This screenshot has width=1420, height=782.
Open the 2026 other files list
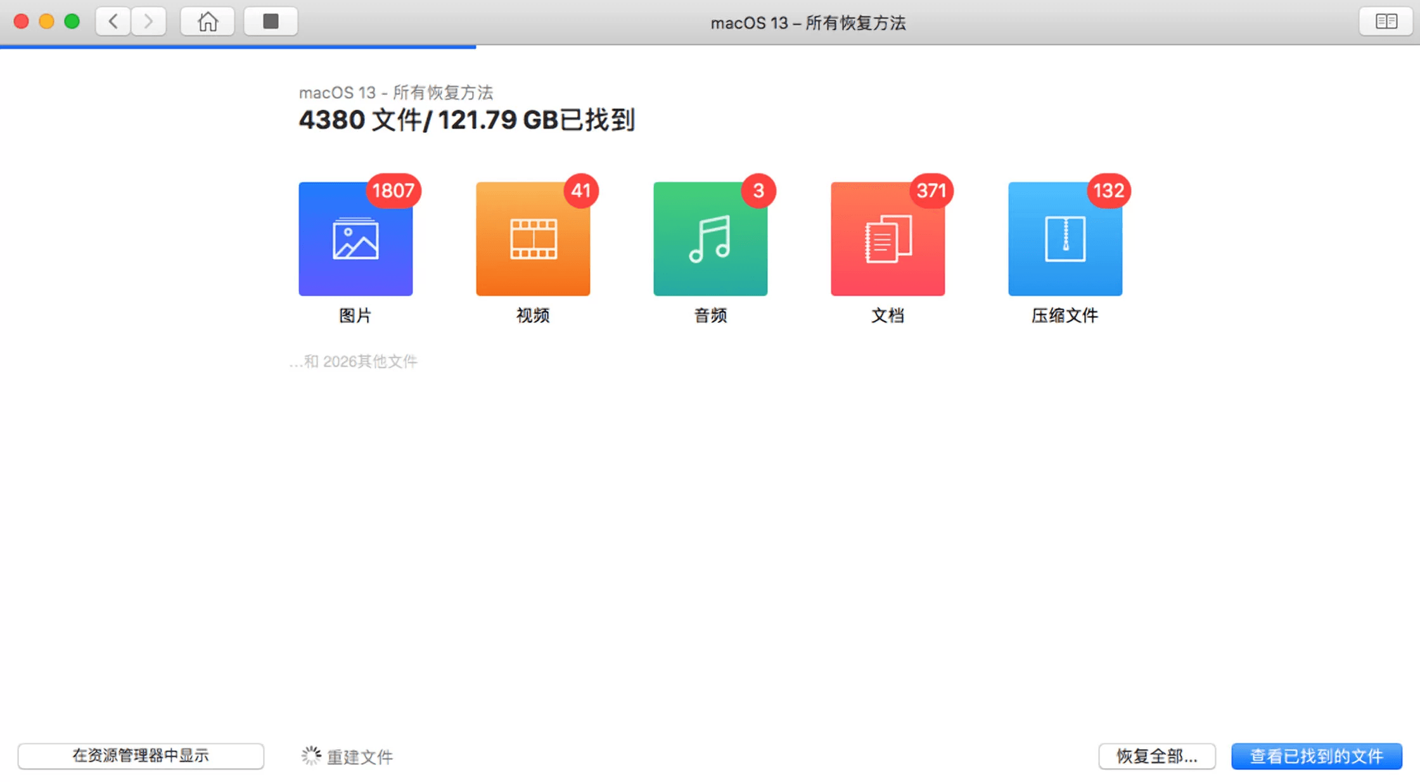(354, 360)
